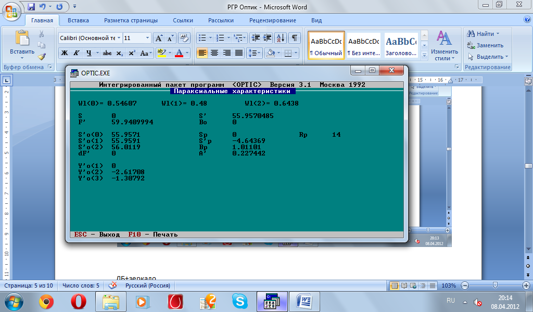Image resolution: width=533 pixels, height=312 pixels.
Task: Open the Разметка страницы ribbon tab
Action: point(131,20)
